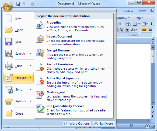Viewport: 157px width, 131px height.
Task: Click horizontal scrollbar right arrow
Action: point(148,121)
